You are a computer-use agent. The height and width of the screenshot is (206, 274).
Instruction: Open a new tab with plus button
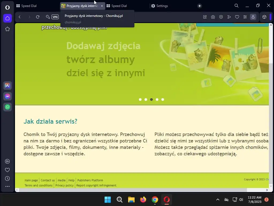coord(200,6)
